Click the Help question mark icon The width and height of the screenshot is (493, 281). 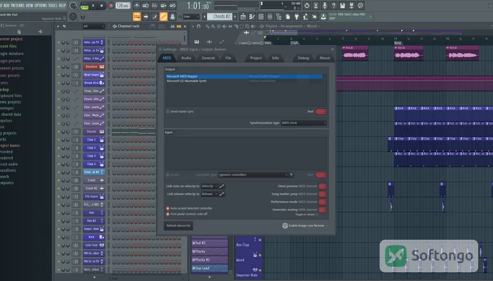pos(333,6)
